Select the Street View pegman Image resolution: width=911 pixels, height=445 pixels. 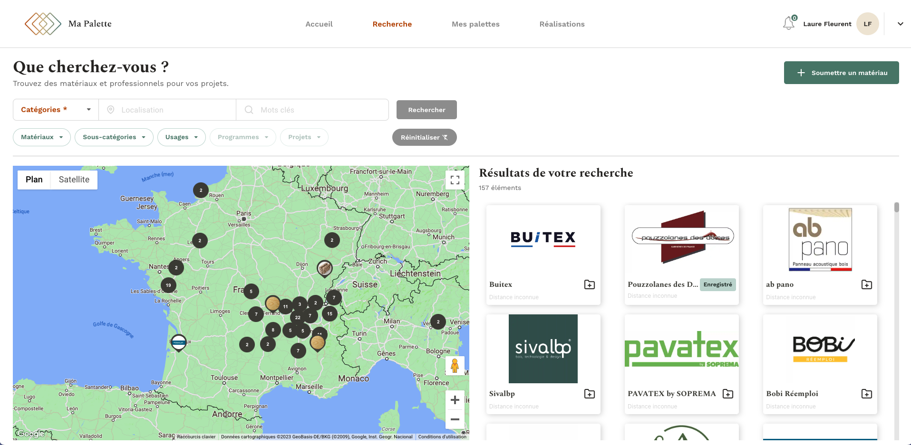pos(455,366)
